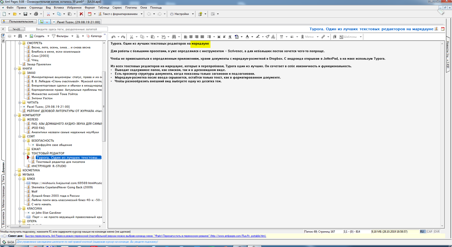Viewport: 452px width, 247px height.
Task: Click the Создать button in the tree toolbar
Action: point(37,36)
